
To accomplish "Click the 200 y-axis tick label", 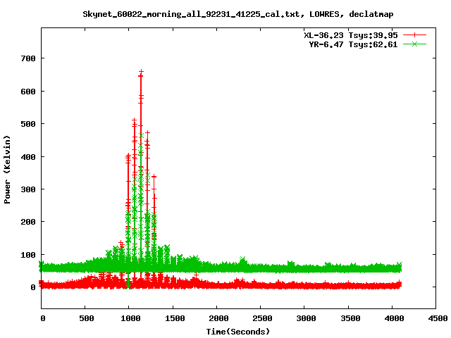I will click(x=28, y=222).
